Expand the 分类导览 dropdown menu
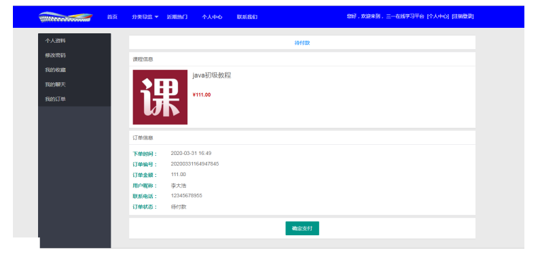This screenshot has height=257, width=540. click(145, 17)
